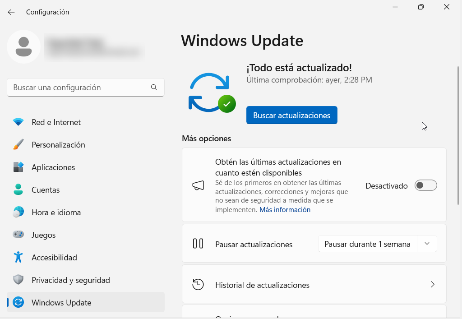Click the history clock icon
The image size is (462, 319).
click(x=198, y=285)
